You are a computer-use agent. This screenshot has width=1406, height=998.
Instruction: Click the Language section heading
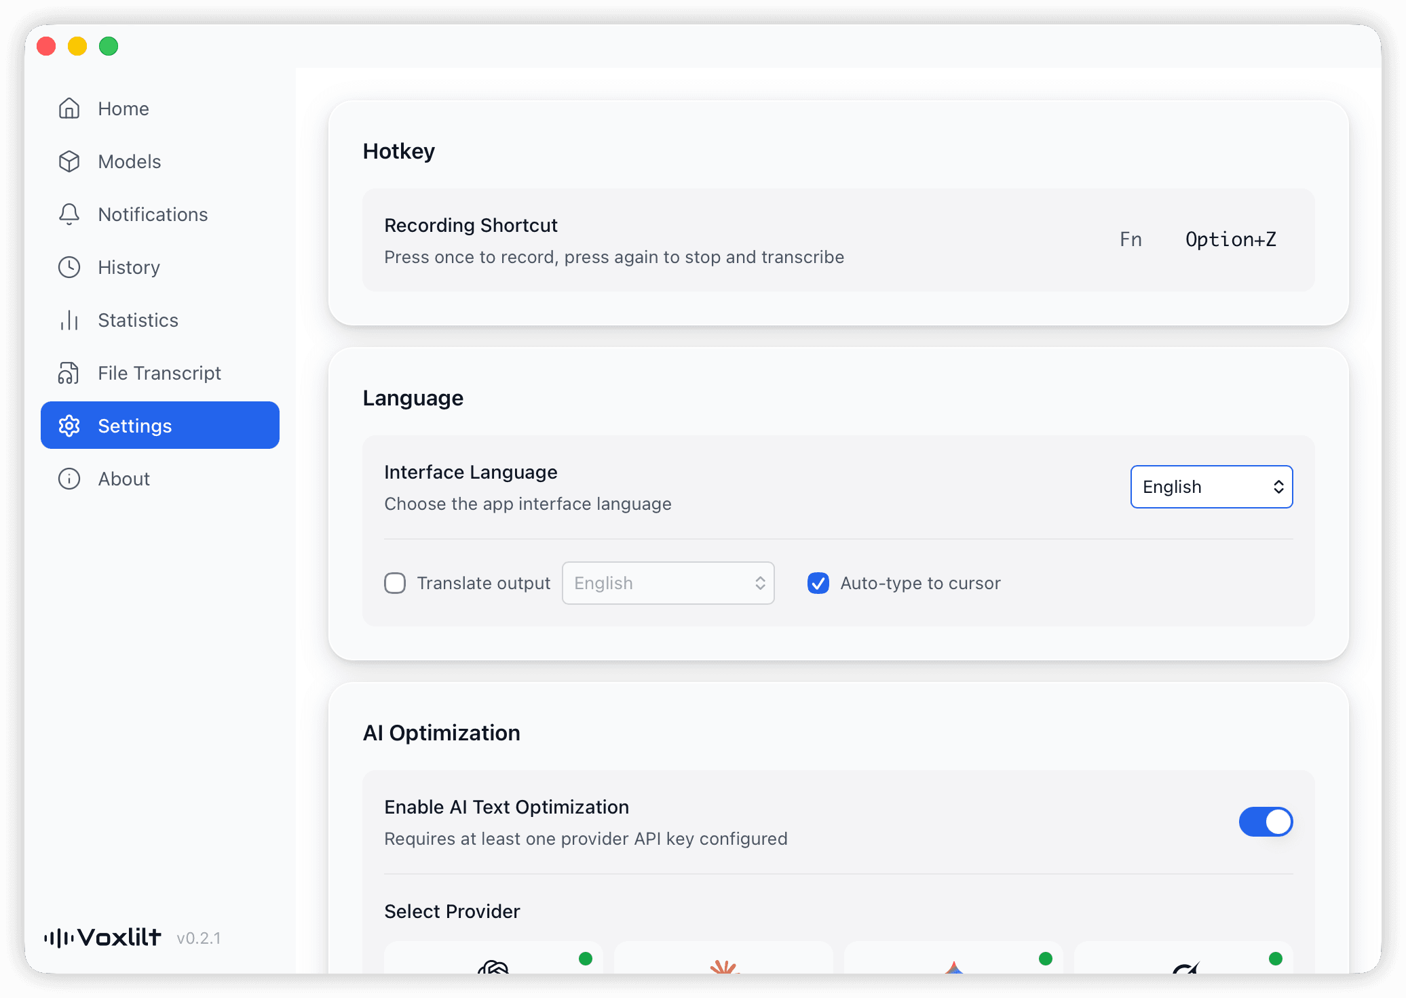(x=413, y=398)
